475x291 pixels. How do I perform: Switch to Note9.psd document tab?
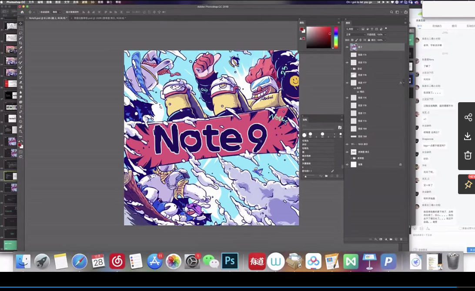pos(47,18)
